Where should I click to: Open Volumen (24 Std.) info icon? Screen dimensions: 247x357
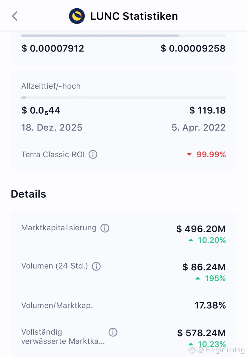click(x=96, y=266)
